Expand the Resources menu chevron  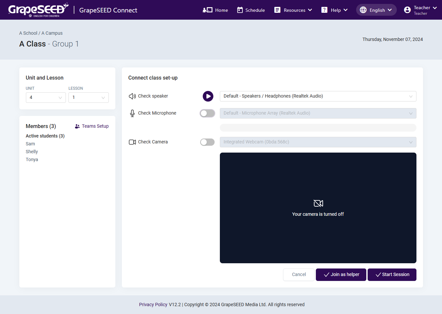coord(310,10)
